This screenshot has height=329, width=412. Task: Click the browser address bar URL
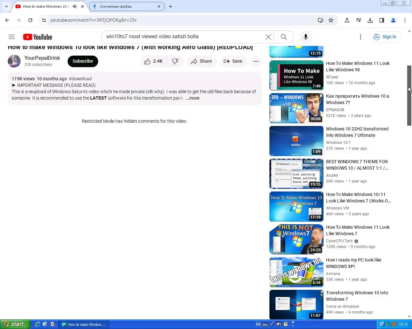pyautogui.click(x=93, y=20)
